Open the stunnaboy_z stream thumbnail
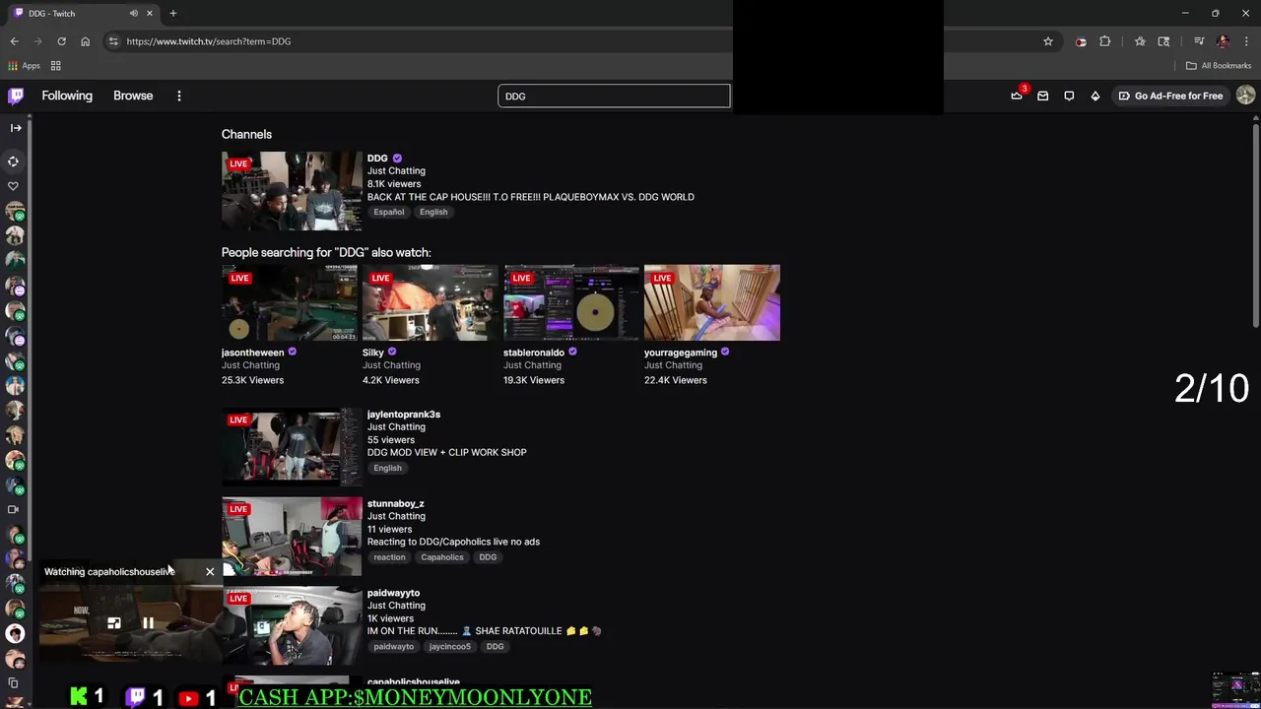Image resolution: width=1261 pixels, height=709 pixels. (x=292, y=537)
